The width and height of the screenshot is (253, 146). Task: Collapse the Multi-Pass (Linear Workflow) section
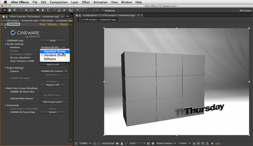(x=5, y=88)
